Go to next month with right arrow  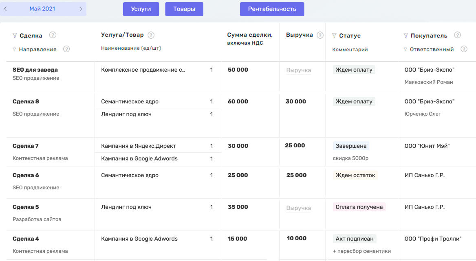tap(81, 9)
